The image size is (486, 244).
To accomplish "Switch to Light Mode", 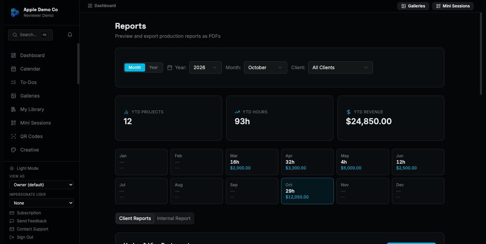I will [x=24, y=168].
